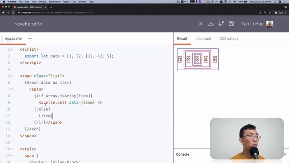This screenshot has height=163, width=289.
Task: Click the {/each} text on line 13
Action: pyautogui.click(x=33, y=129)
